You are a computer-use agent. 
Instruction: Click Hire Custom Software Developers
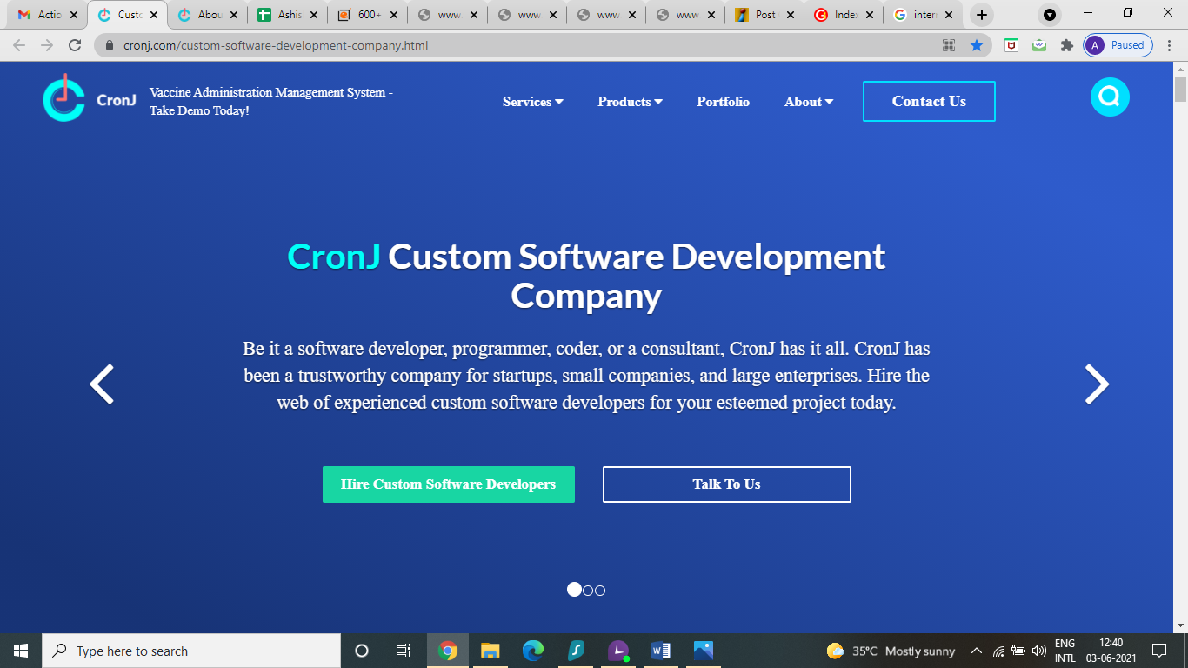click(x=449, y=484)
